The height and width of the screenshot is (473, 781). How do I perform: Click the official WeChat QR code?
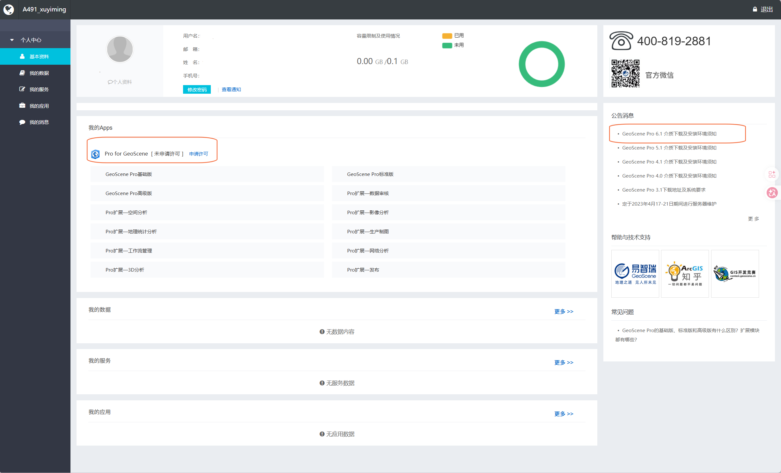[625, 73]
